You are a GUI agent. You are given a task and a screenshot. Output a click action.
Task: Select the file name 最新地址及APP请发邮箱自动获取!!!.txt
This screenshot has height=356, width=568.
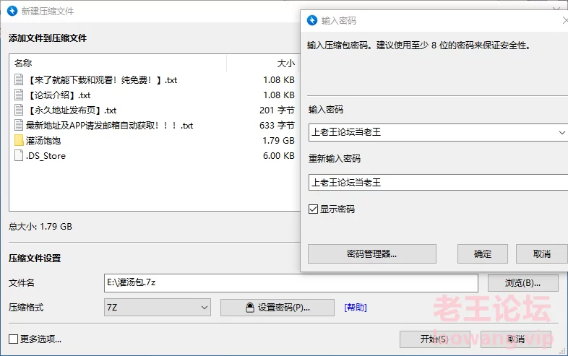tap(109, 126)
